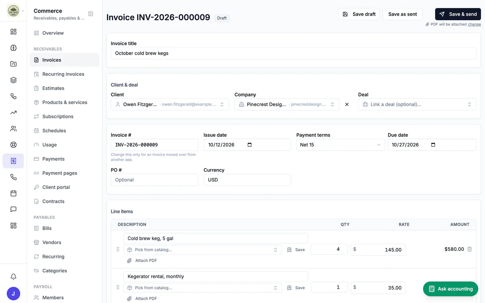485x303 pixels.
Task: Click the trending arrow icon in rail
Action: coord(13,112)
